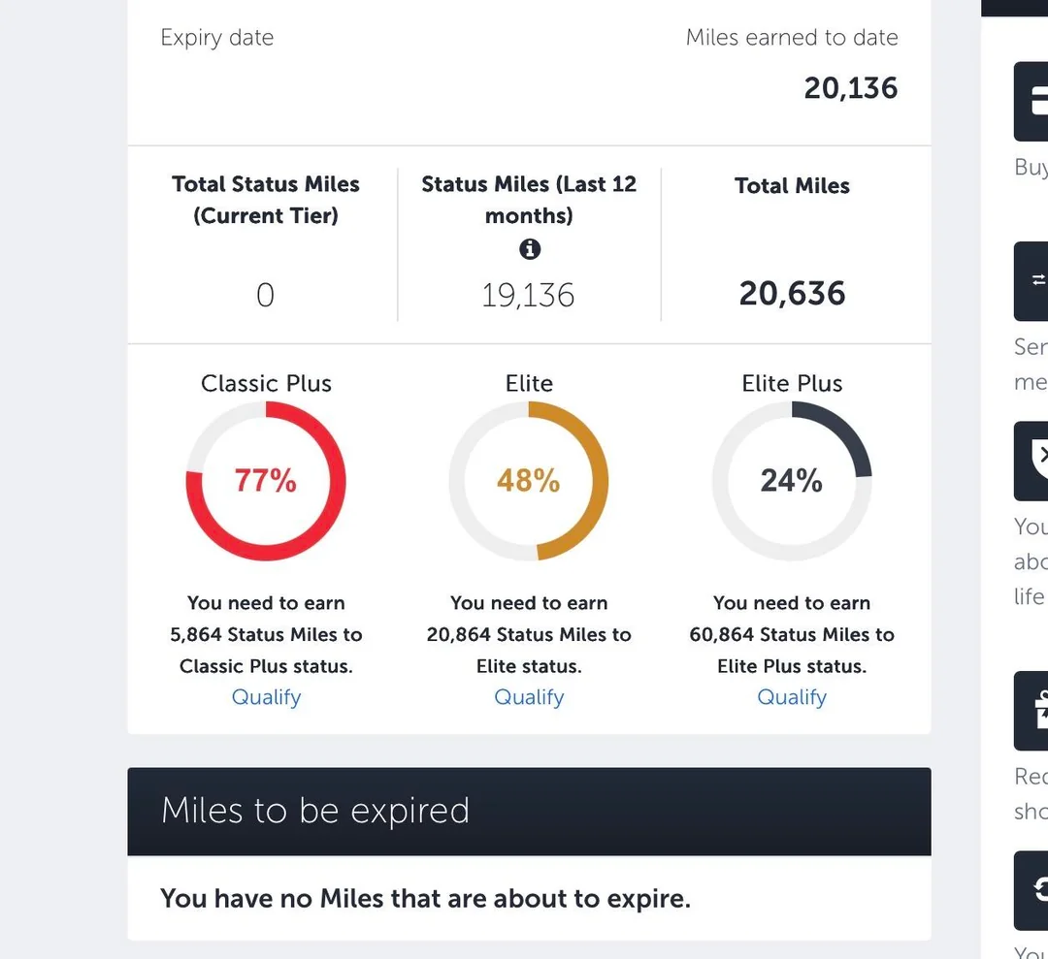Viewport: 1048px width, 959px height.
Task: Open the Buy miles card icon
Action: pos(1032,101)
